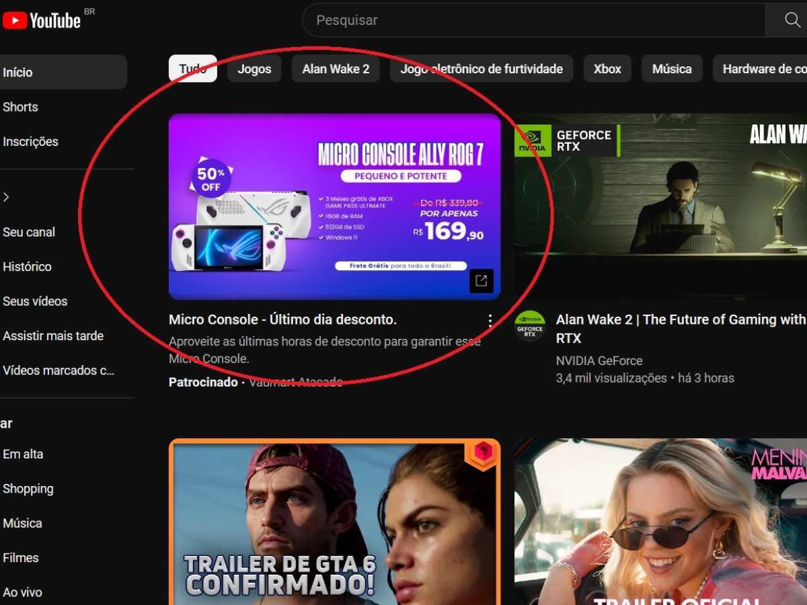The image size is (807, 605).
Task: Click the NVIDIA GeForce channel name
Action: click(x=599, y=361)
